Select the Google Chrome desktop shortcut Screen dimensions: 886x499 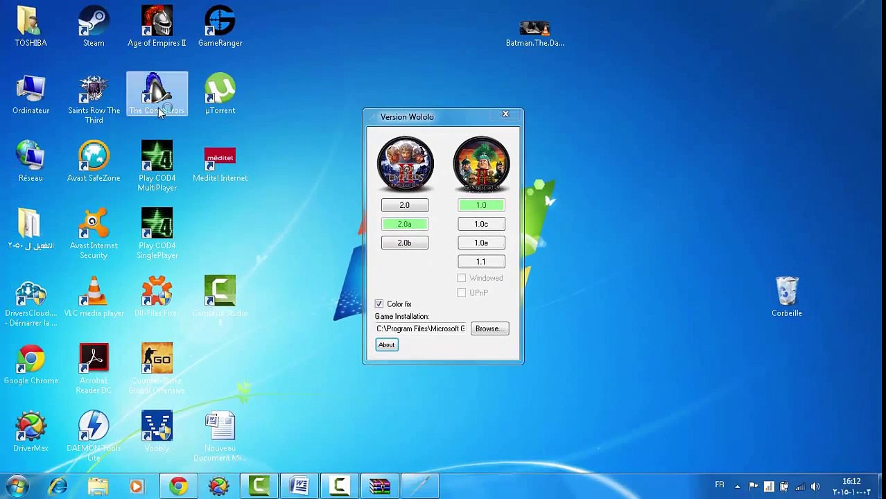tap(31, 364)
